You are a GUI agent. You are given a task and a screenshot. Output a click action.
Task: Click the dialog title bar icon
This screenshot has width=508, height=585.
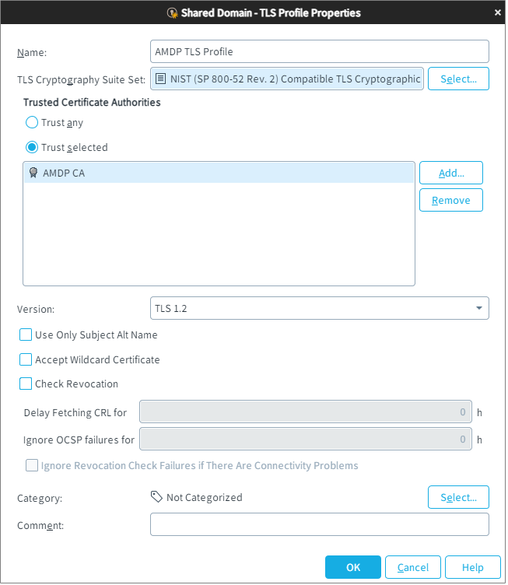click(172, 13)
